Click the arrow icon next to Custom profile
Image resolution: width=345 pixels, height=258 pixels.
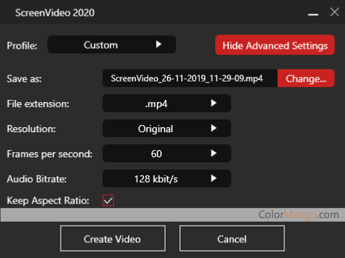[x=158, y=45]
